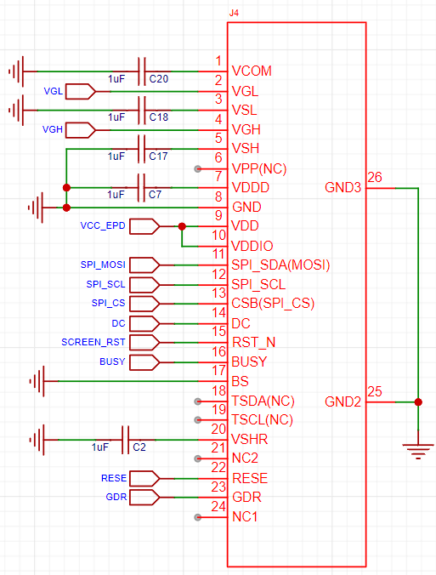The width and height of the screenshot is (436, 575).
Task: Click capacitor C17 symbol
Action: click(142, 149)
